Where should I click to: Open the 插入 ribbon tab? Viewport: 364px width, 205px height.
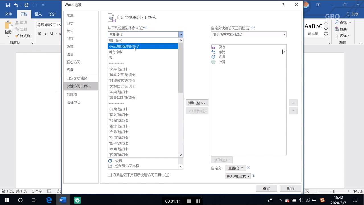[38, 14]
